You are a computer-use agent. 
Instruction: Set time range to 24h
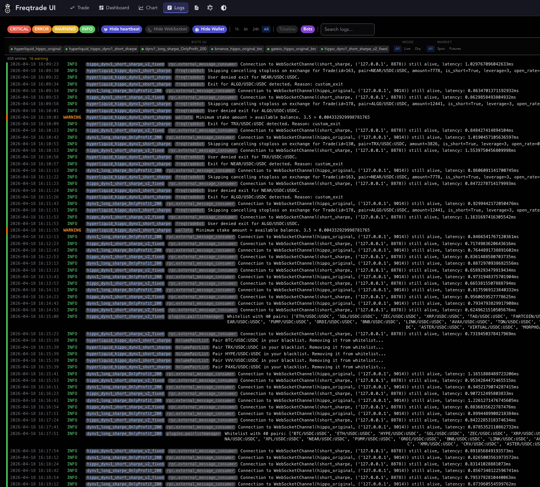coord(256,29)
